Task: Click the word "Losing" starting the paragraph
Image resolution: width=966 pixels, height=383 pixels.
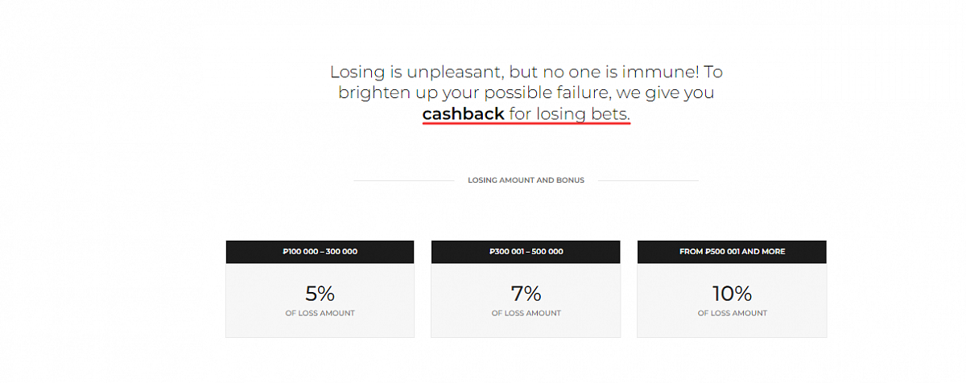Action: click(357, 72)
